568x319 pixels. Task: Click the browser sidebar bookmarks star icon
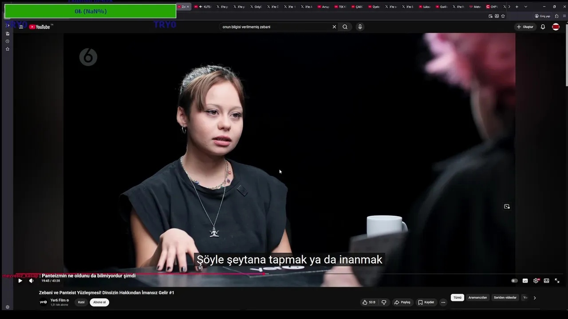8,49
